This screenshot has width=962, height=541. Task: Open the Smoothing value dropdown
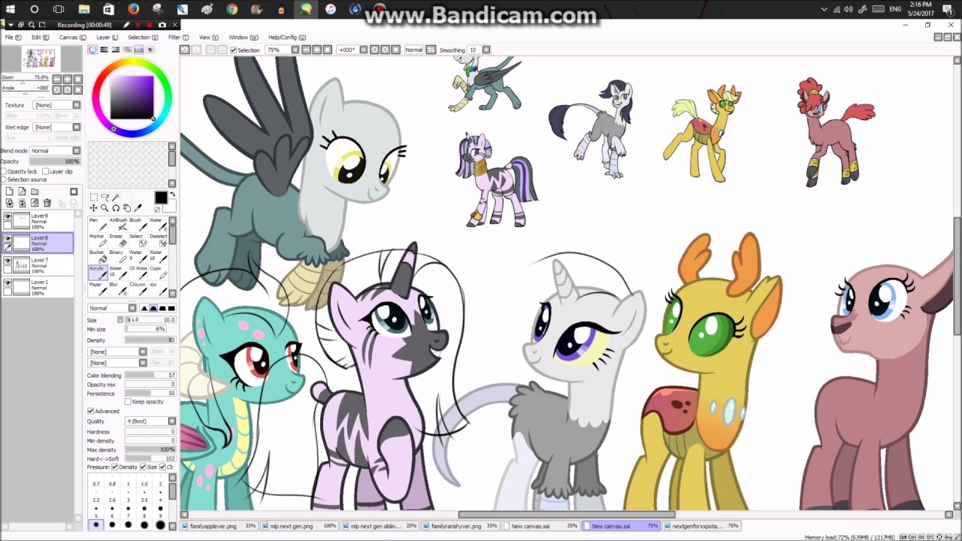tap(486, 50)
